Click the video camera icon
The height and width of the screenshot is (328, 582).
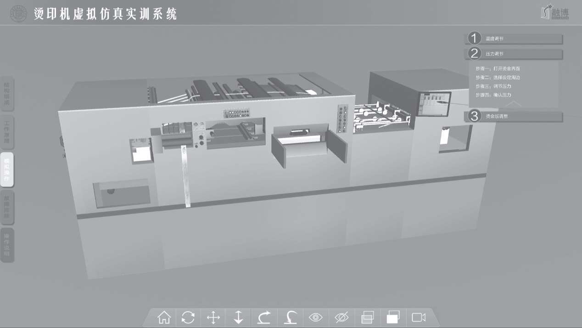419,317
